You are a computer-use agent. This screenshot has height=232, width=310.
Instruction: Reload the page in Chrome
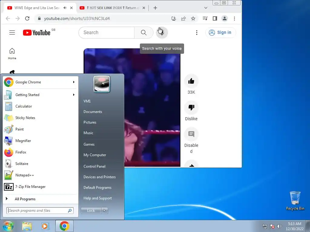click(27, 18)
